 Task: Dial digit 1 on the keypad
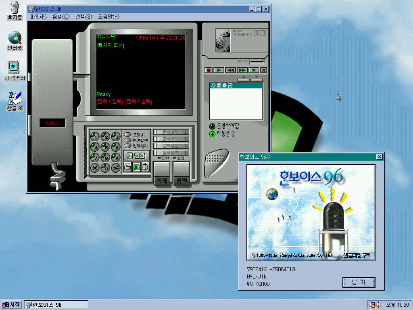(95, 136)
